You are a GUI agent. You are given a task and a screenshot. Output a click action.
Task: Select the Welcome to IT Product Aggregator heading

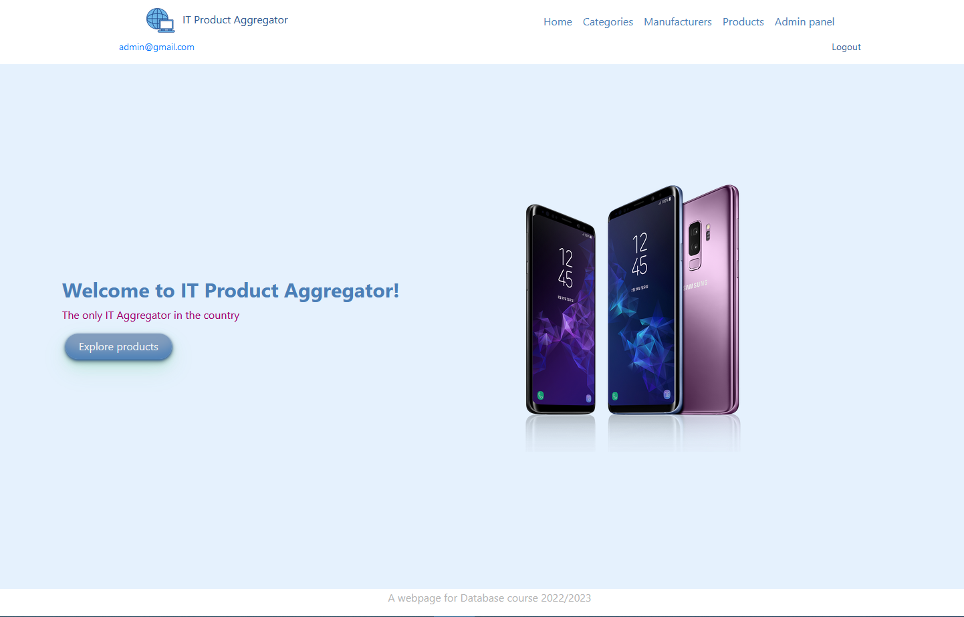point(231,291)
